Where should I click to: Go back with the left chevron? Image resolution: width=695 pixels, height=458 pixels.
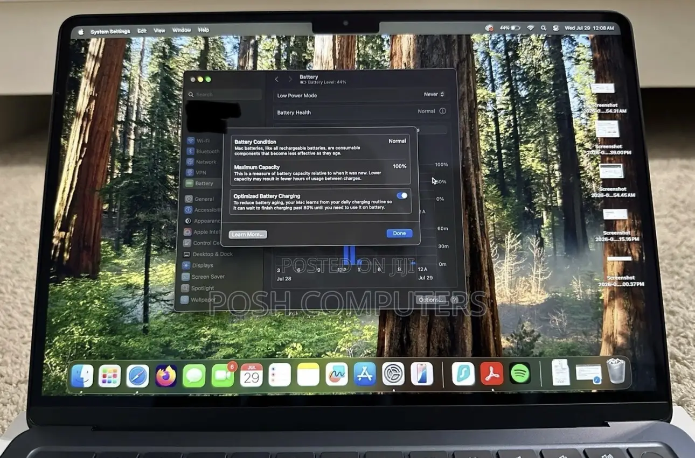coord(277,79)
